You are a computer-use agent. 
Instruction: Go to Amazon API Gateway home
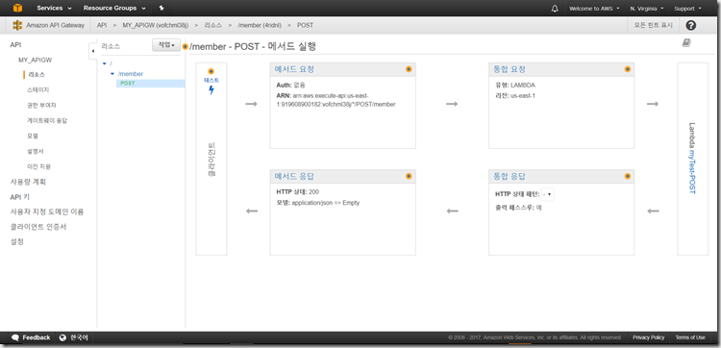55,25
